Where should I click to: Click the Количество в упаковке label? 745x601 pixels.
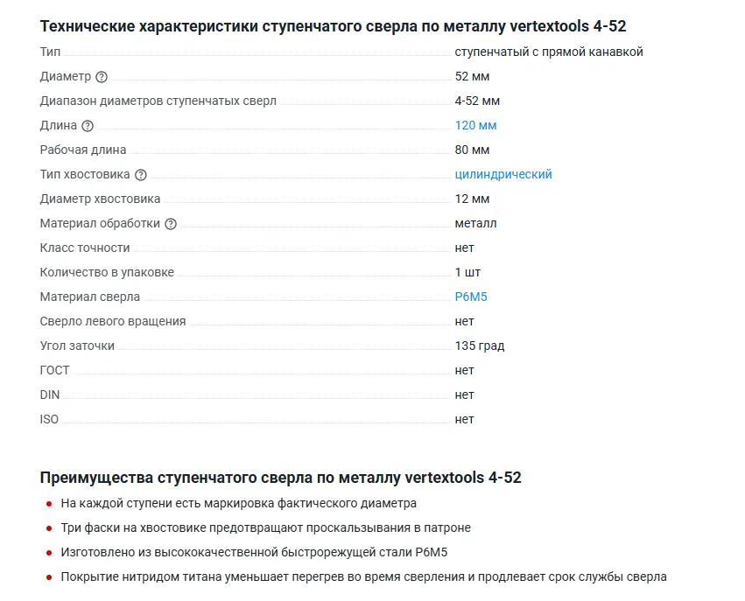tap(107, 272)
